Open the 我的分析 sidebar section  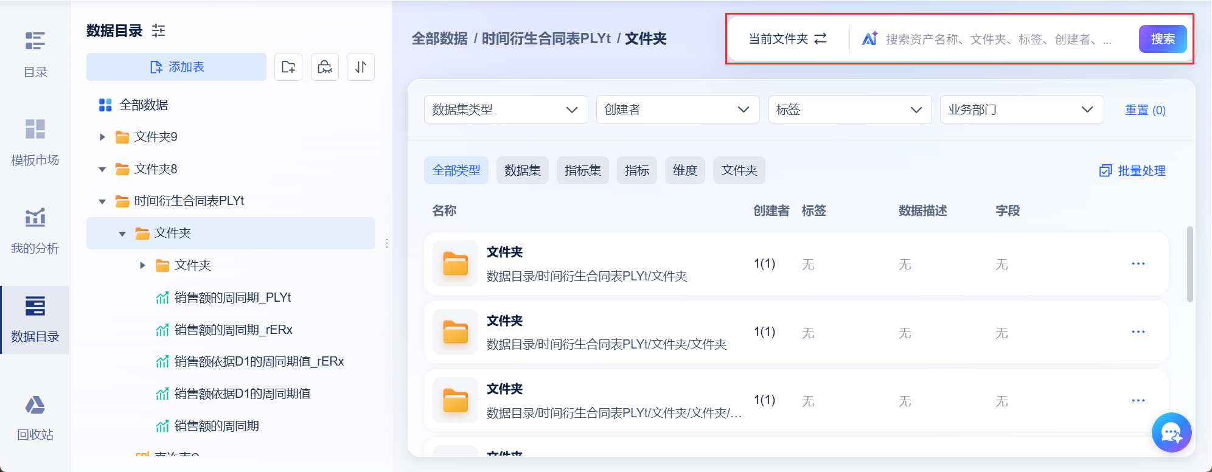click(x=35, y=231)
